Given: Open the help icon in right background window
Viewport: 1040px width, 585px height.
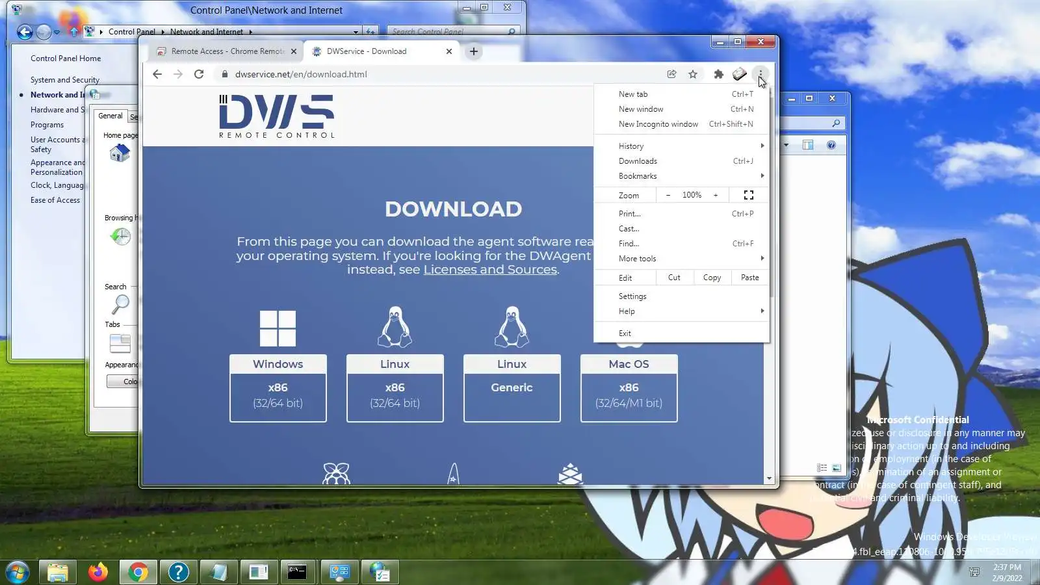Looking at the screenshot, I should (x=831, y=145).
